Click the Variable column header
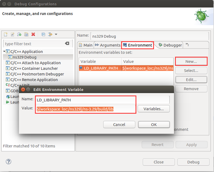The image size is (214, 172). pos(100,61)
